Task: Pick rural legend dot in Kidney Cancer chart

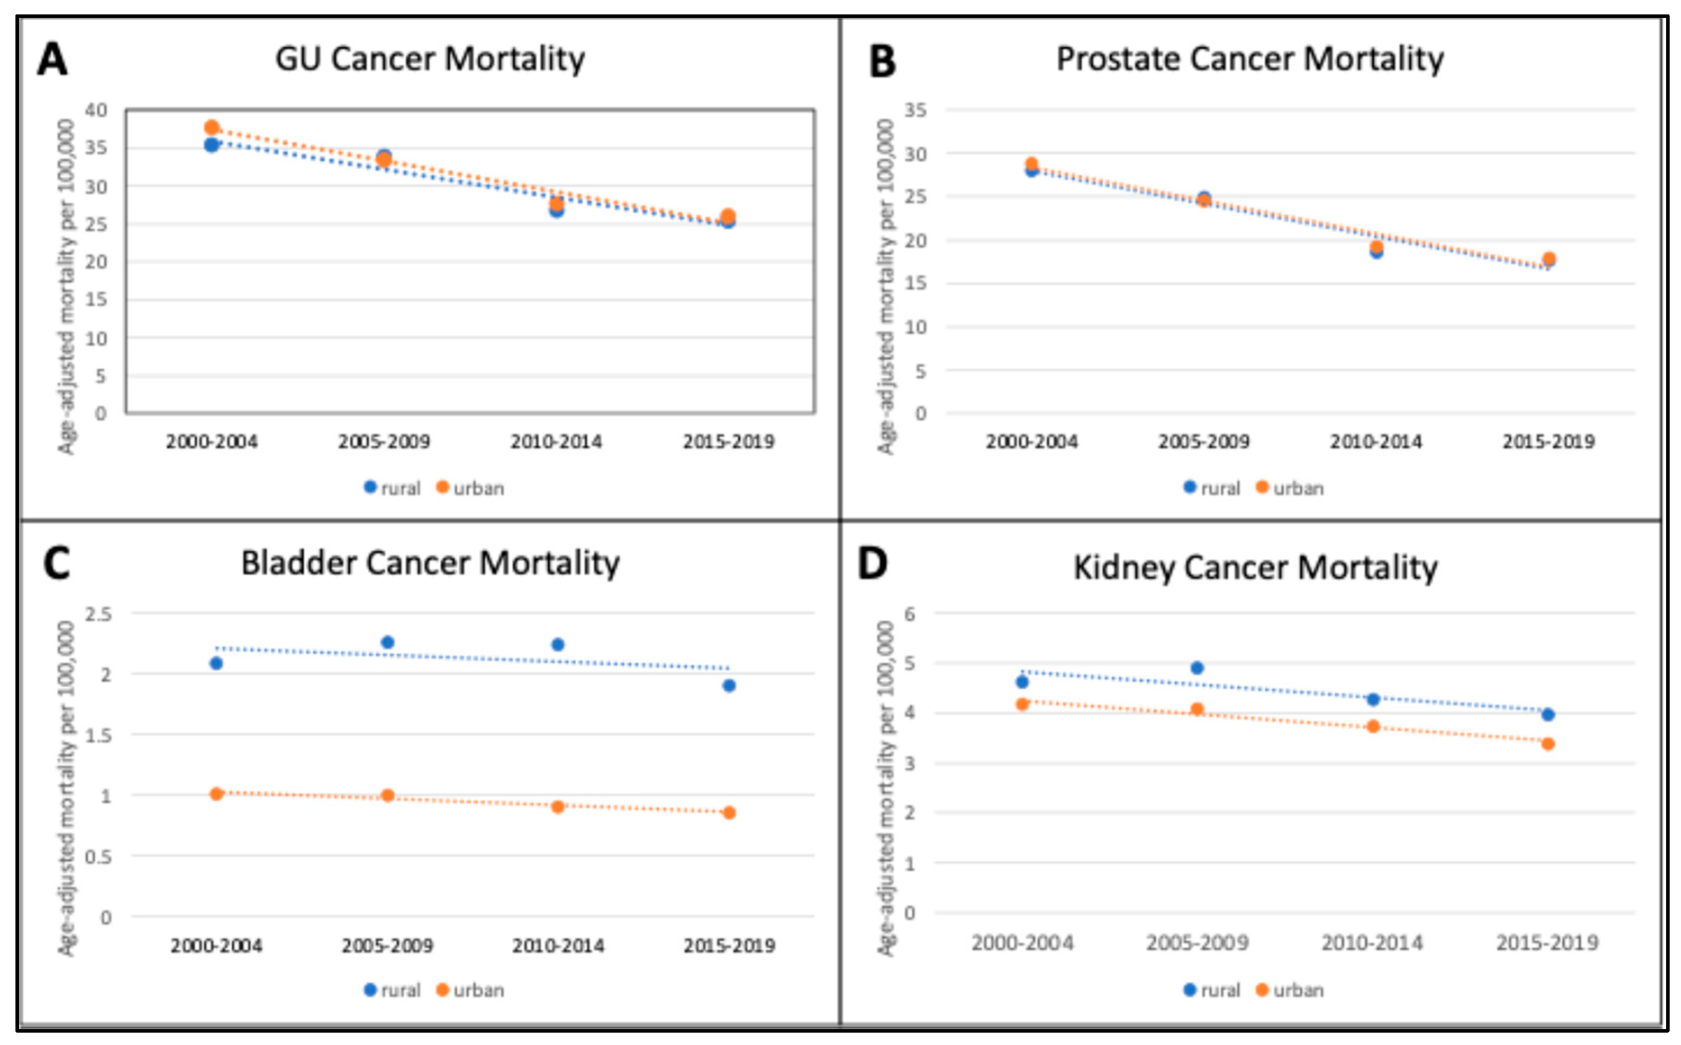Action: 1190,989
